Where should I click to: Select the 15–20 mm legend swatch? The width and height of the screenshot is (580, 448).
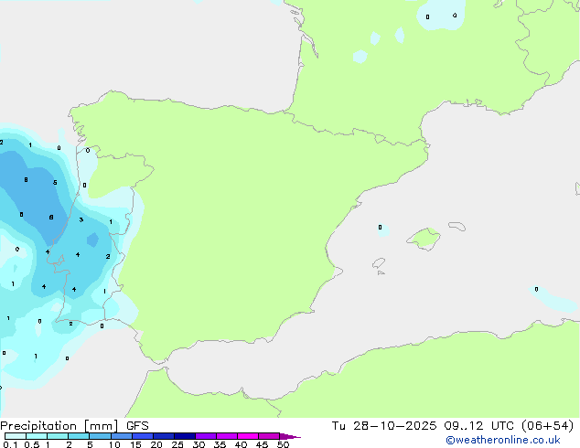click(143, 436)
